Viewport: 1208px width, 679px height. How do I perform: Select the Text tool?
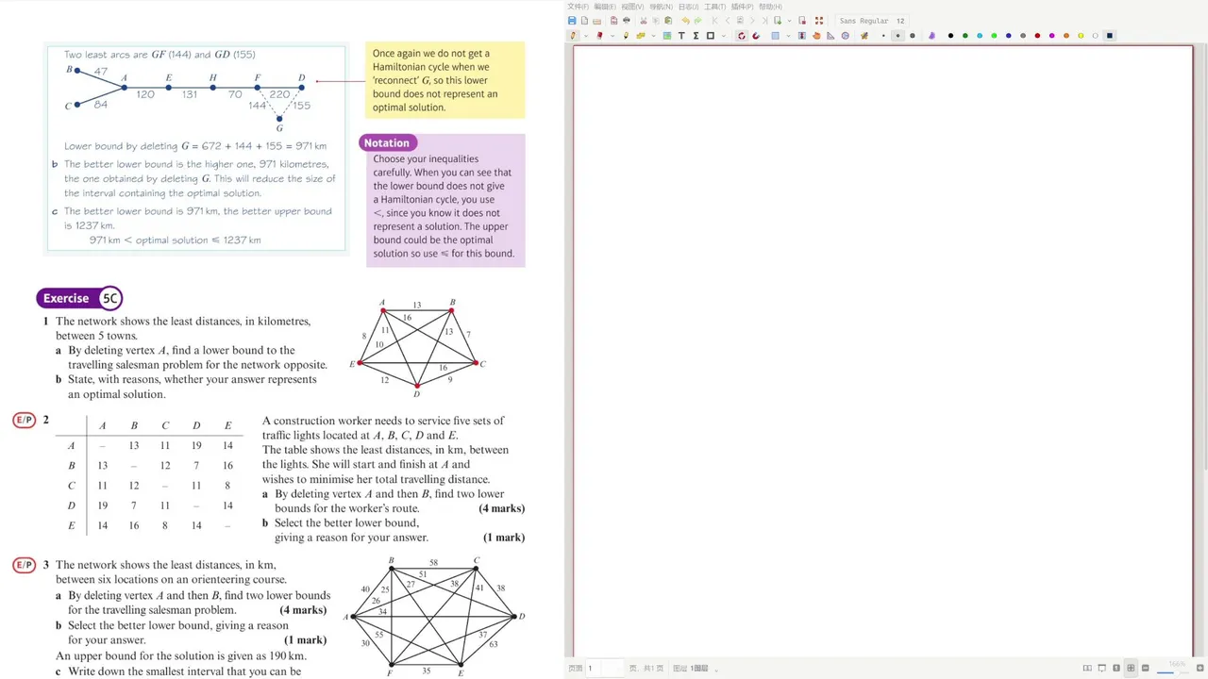tap(681, 35)
